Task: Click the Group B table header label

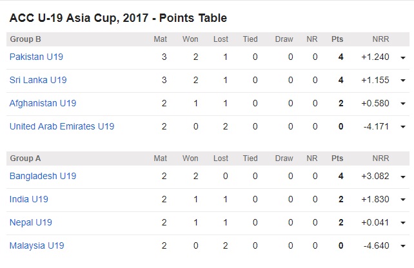Action: 25,39
